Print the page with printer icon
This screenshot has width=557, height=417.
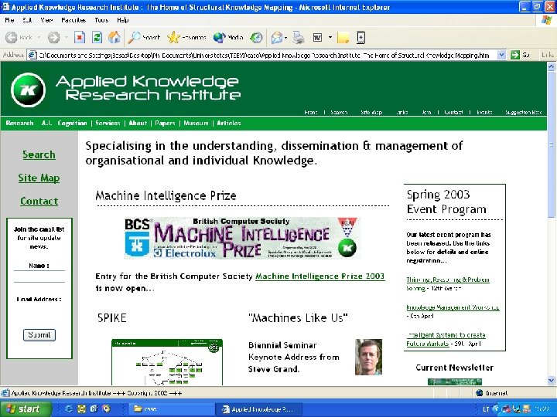click(299, 37)
